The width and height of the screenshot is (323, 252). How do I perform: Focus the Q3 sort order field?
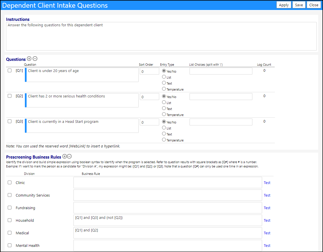(149, 122)
